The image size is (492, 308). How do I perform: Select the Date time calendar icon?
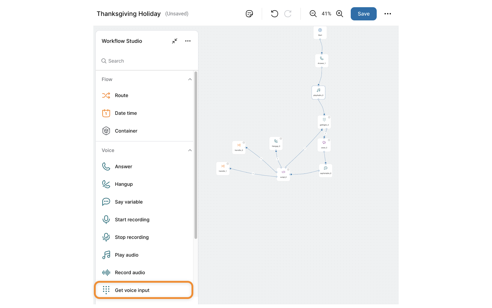(x=106, y=113)
